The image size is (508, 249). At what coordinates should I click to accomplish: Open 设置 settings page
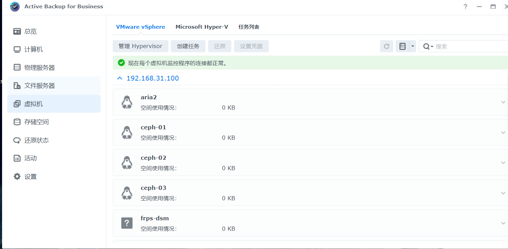click(x=54, y=176)
